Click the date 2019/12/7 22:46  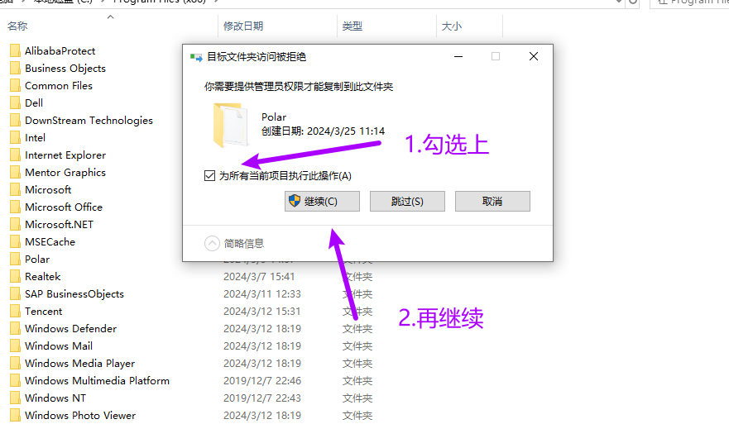[262, 381]
